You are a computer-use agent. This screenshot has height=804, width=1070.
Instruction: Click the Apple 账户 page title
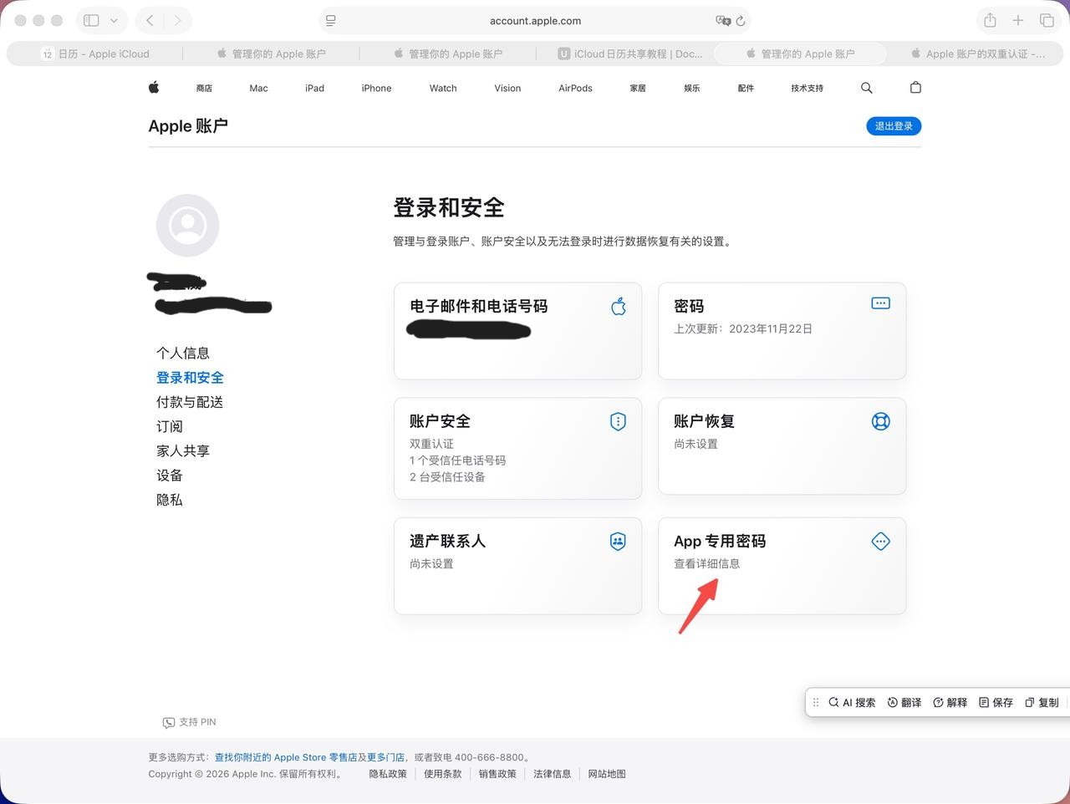(x=188, y=126)
